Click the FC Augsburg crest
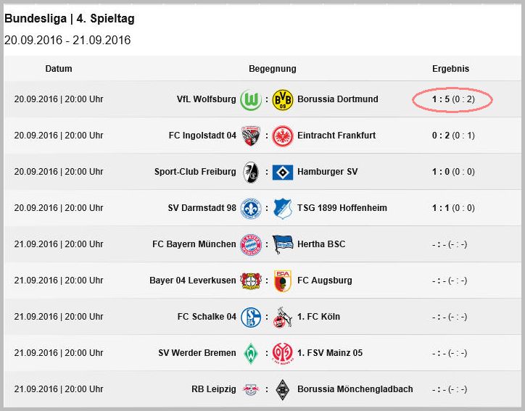The height and width of the screenshot is (411, 525). [283, 281]
